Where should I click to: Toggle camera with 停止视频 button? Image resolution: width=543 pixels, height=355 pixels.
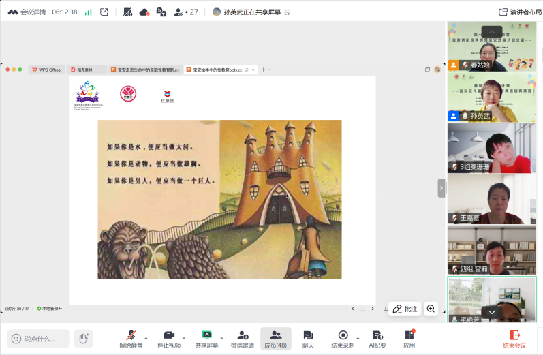(168, 339)
